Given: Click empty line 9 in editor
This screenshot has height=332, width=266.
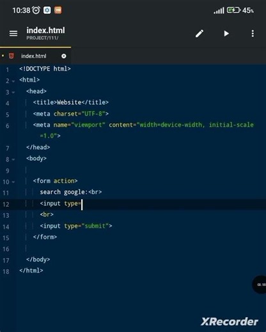Looking at the screenshot, I should [141, 170].
